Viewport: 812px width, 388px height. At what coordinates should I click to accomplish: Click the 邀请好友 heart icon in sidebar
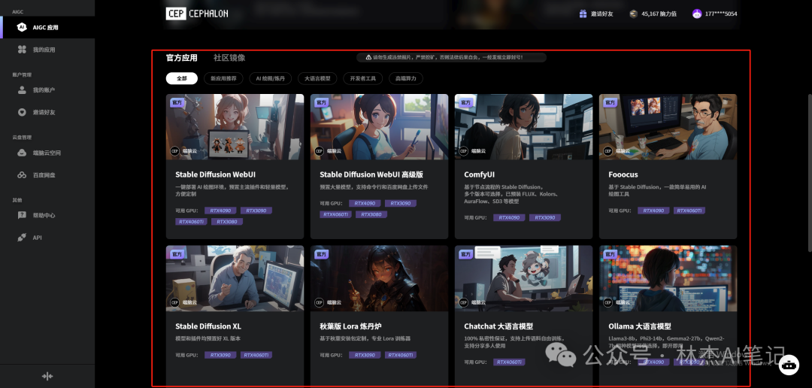[22, 112]
